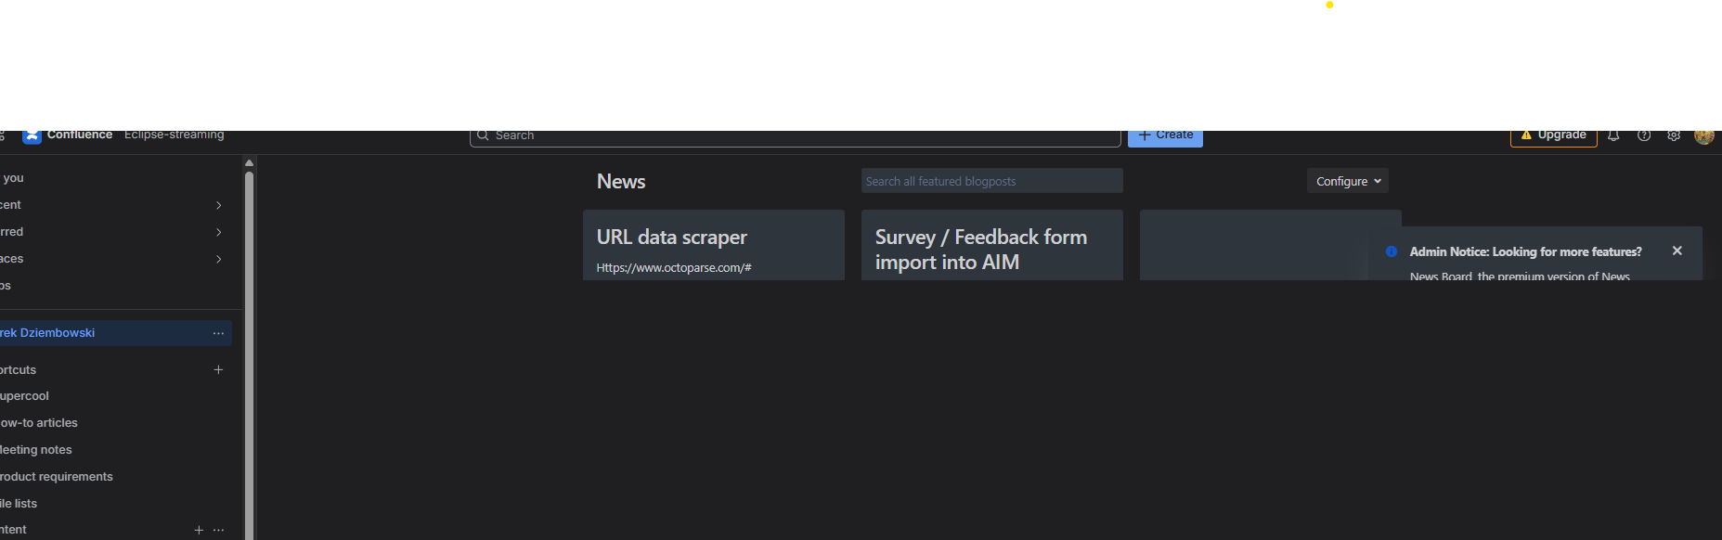This screenshot has width=1722, height=540.
Task: Click the Https://www.octoparse.com/# link text
Action: click(x=674, y=267)
